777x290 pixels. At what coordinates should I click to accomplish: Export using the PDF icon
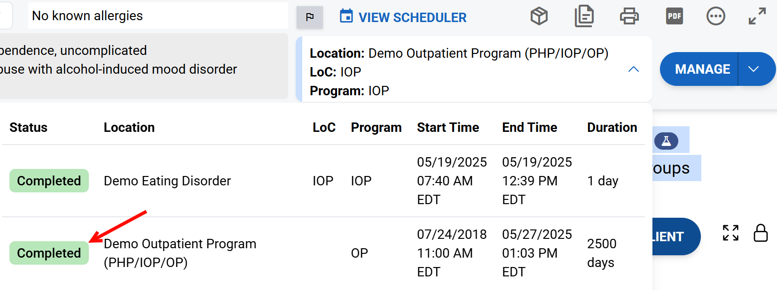675,16
